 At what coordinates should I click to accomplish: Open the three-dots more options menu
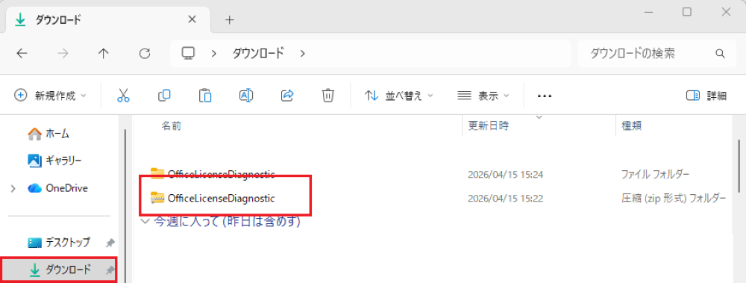pyautogui.click(x=545, y=96)
